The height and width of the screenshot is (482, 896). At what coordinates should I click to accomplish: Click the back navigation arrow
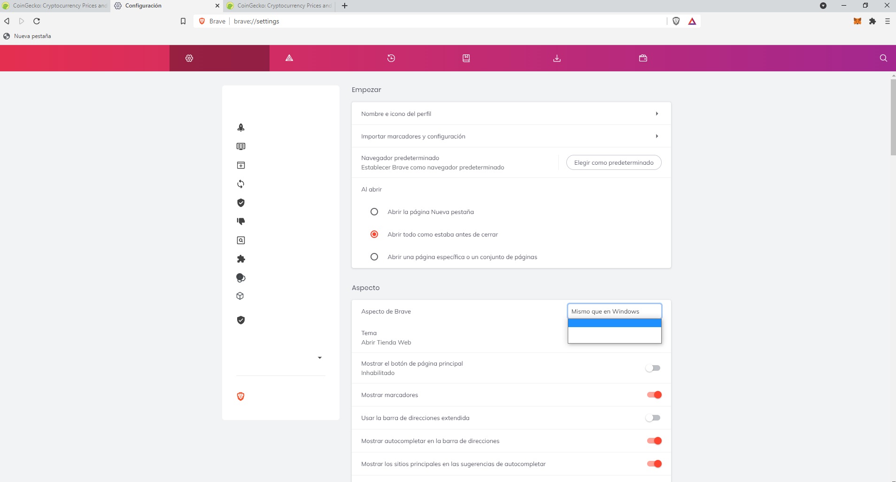pyautogui.click(x=7, y=21)
